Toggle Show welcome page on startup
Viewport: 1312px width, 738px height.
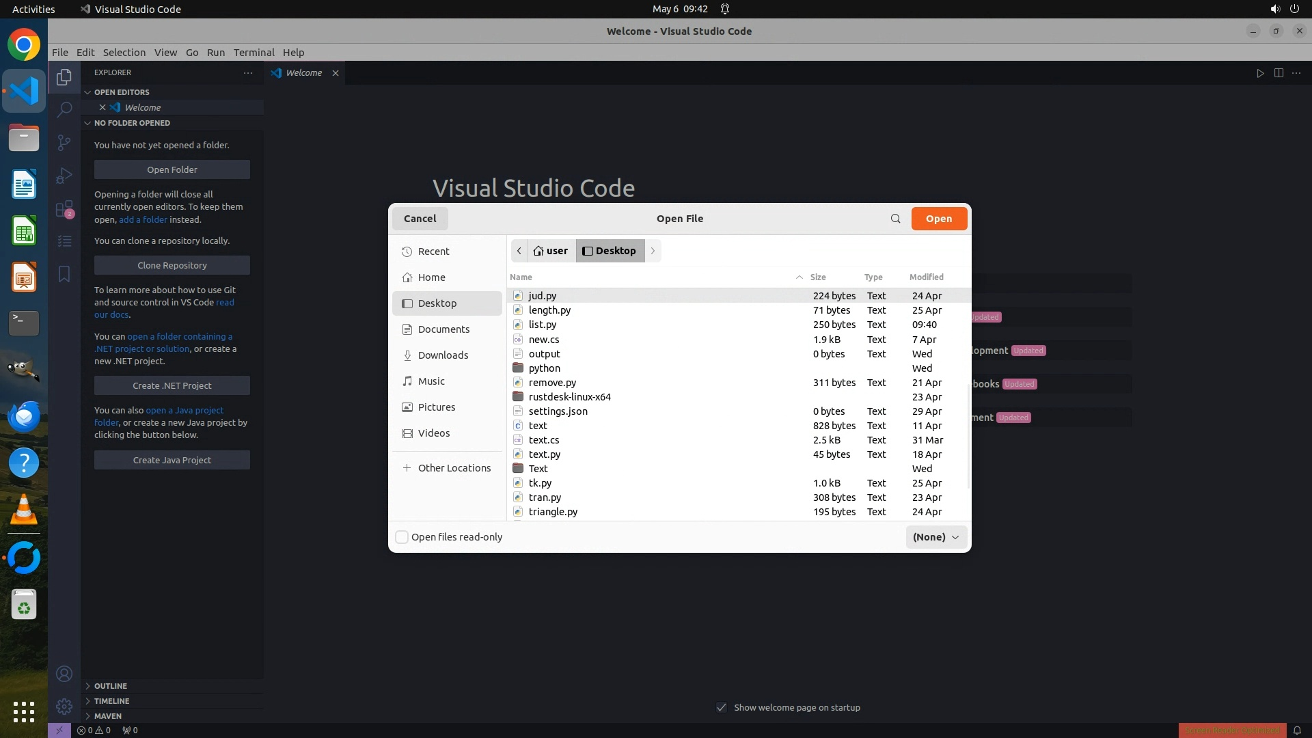(x=722, y=707)
